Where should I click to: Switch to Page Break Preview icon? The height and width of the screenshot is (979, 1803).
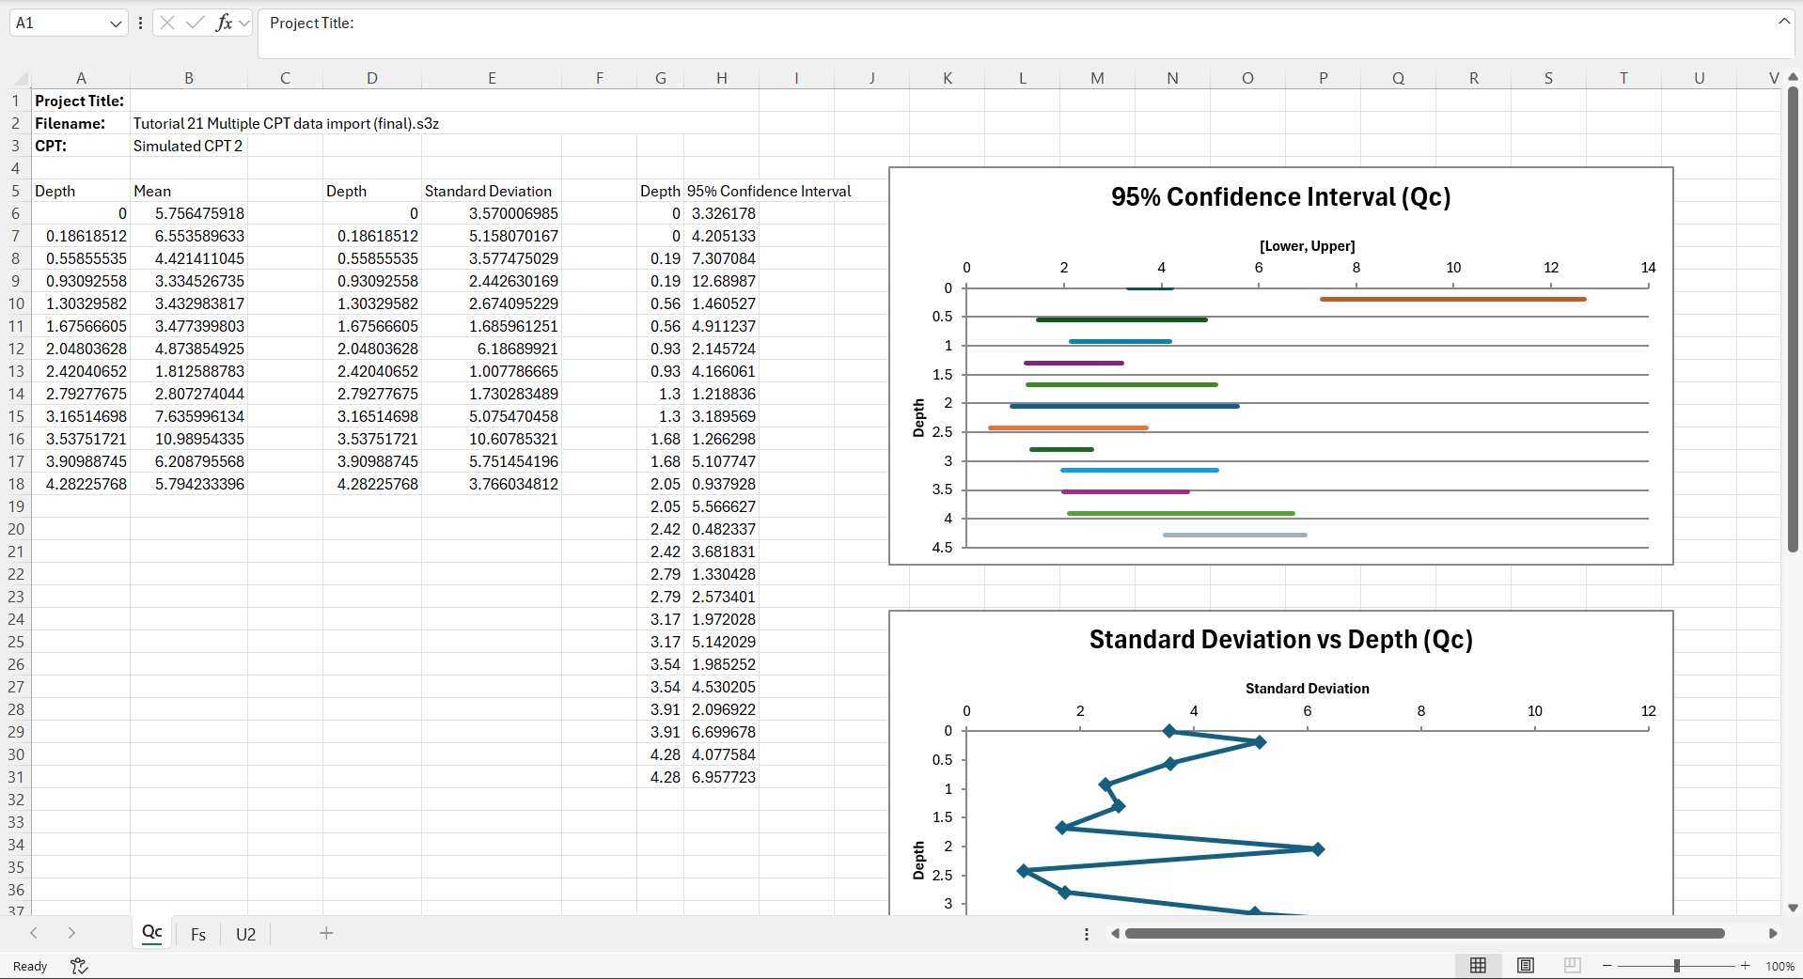click(x=1572, y=965)
